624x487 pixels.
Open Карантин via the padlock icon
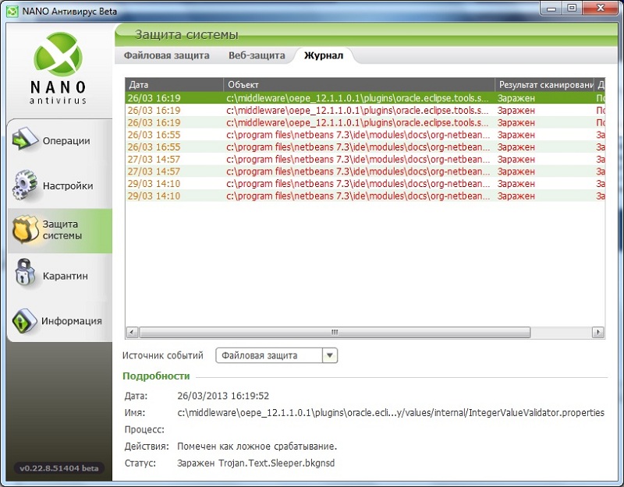coord(25,276)
